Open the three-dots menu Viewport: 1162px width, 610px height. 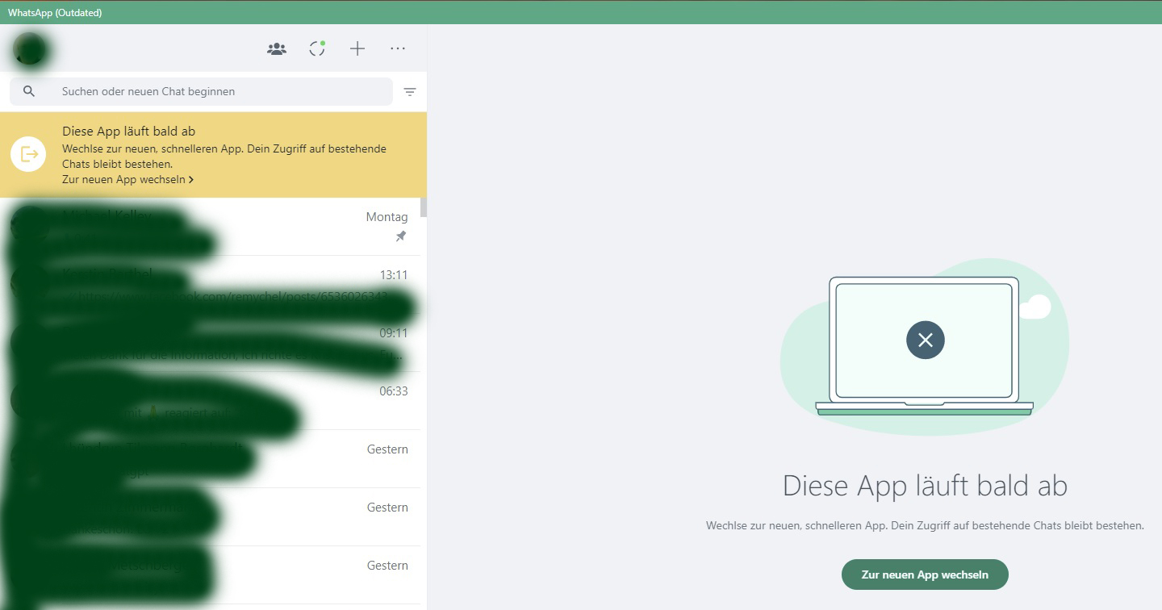click(398, 48)
